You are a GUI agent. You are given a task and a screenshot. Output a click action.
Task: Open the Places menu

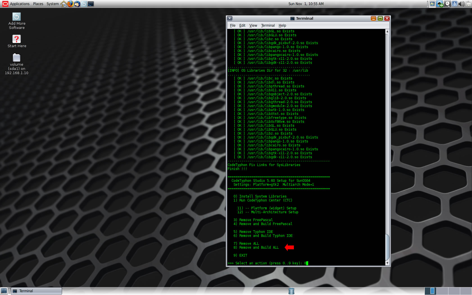point(38,4)
